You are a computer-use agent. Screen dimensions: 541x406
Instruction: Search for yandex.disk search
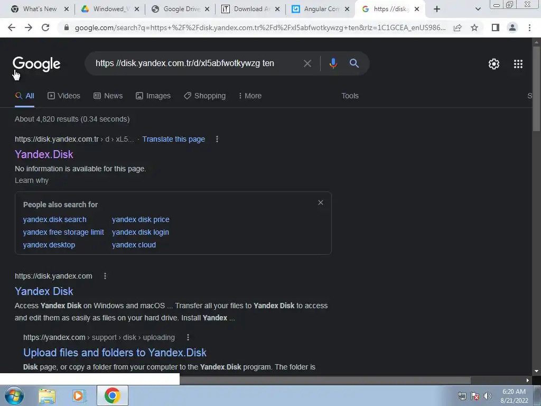55,219
